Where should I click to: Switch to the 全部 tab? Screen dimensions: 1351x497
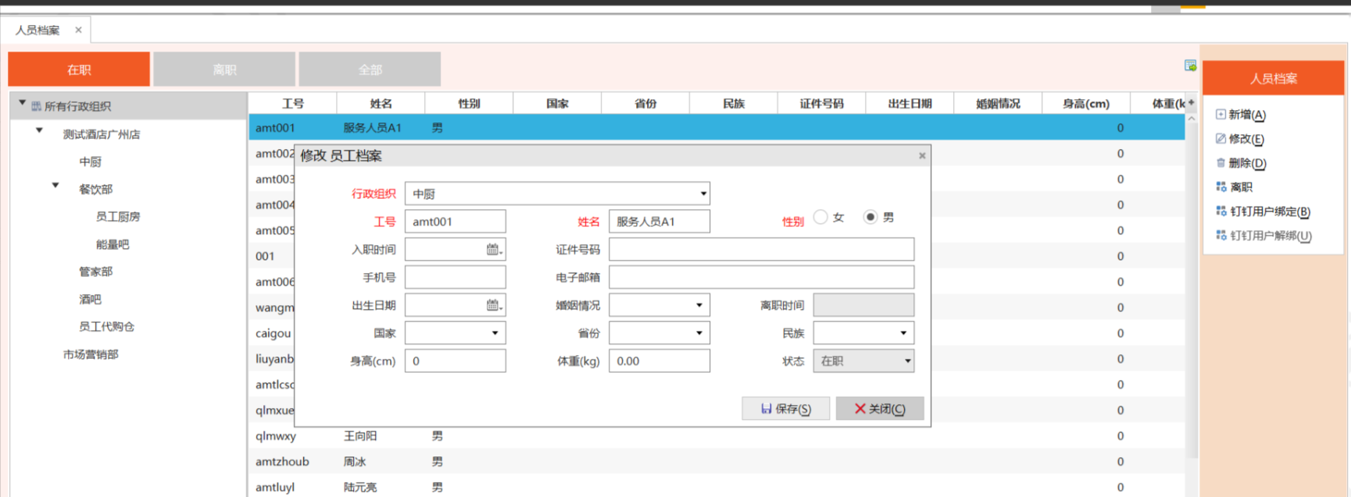coord(370,69)
